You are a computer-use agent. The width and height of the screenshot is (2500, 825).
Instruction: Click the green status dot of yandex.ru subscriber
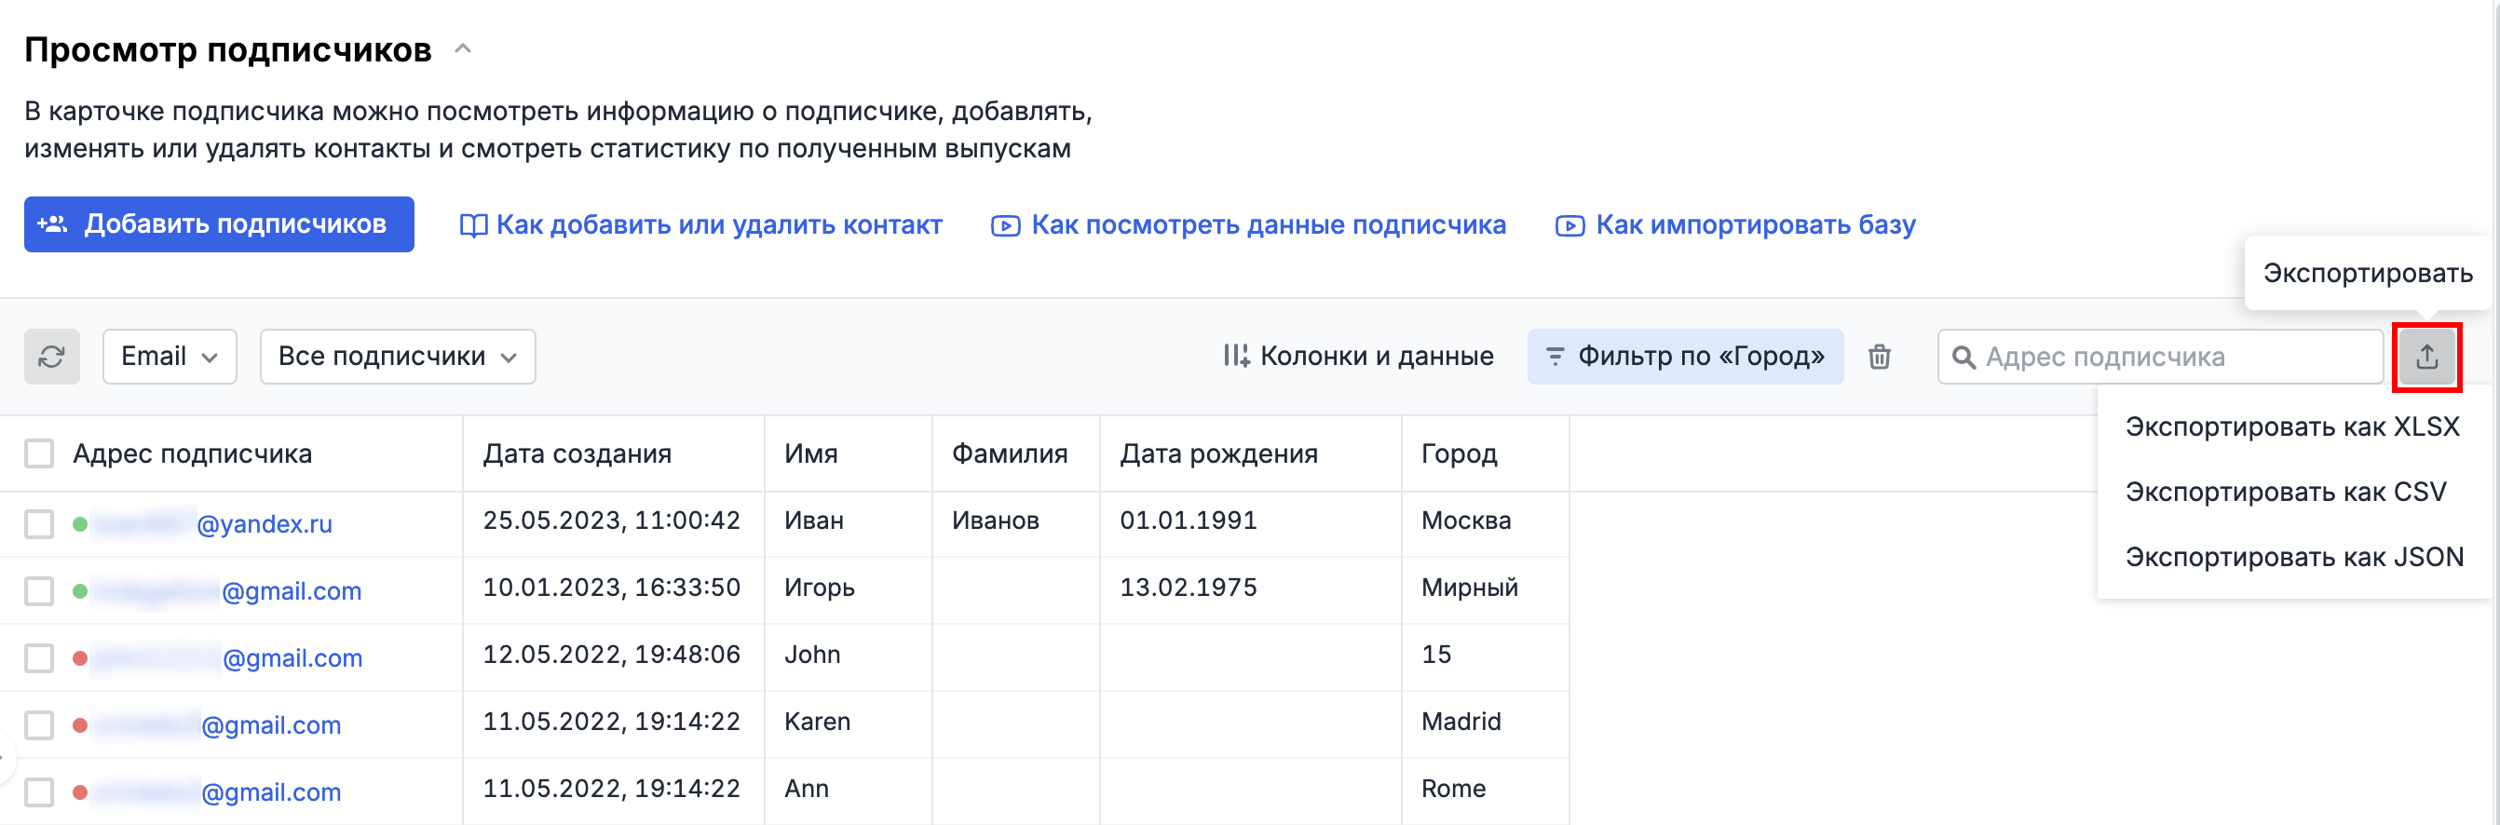(80, 525)
